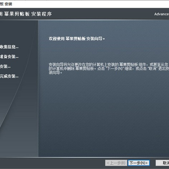Click the 下一步(N)> button
Viewport: 169px width, 169px height.
139,163
